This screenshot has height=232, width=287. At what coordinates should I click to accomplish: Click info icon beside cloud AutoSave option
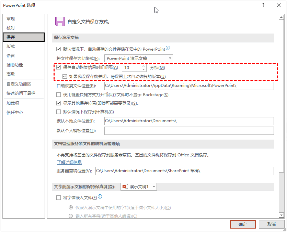pos(168,48)
